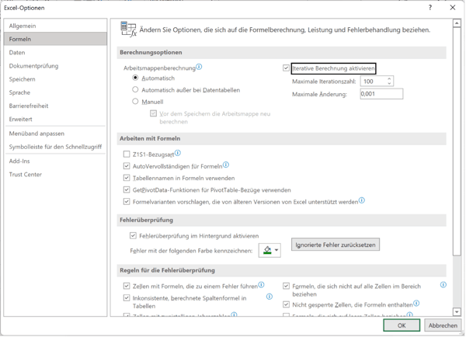Click scrollbar up arrow
The height and width of the screenshot is (337, 466).
[457, 23]
